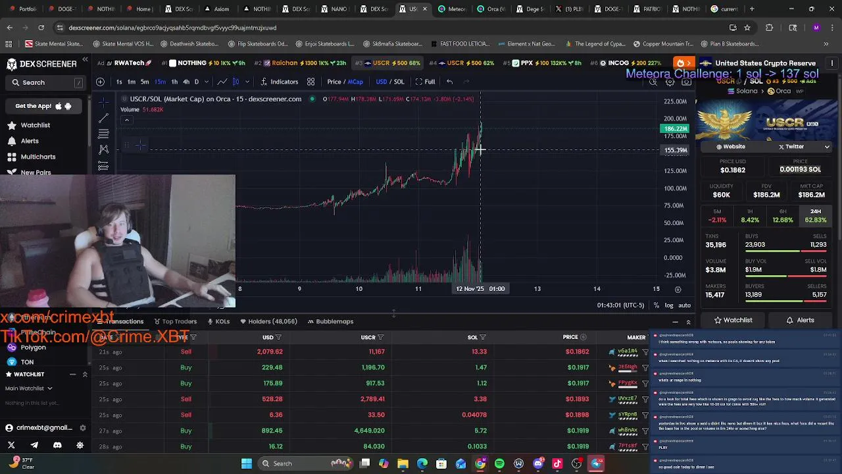Open the USCR Twitter link
Image resolution: width=842 pixels, height=474 pixels.
point(791,147)
